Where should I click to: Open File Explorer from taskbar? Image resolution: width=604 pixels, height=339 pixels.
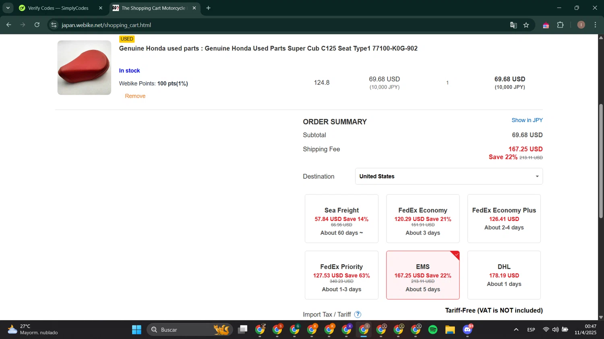coord(450,330)
